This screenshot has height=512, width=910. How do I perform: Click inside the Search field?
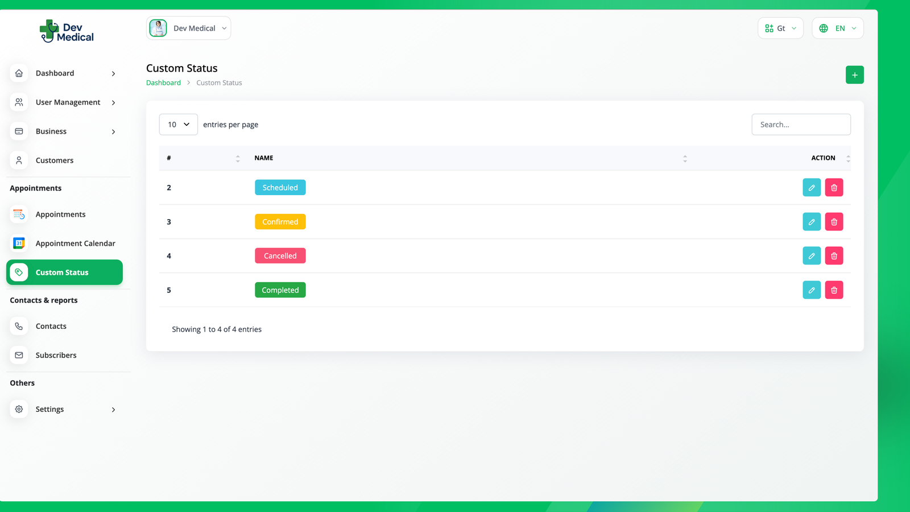click(801, 124)
